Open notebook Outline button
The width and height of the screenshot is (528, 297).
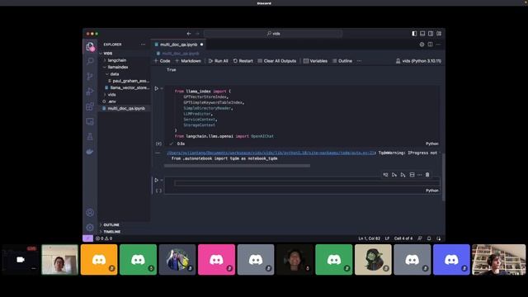coord(342,61)
